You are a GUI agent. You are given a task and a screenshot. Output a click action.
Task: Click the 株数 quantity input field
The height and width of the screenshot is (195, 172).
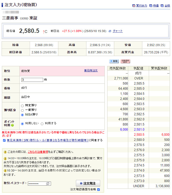32,80
